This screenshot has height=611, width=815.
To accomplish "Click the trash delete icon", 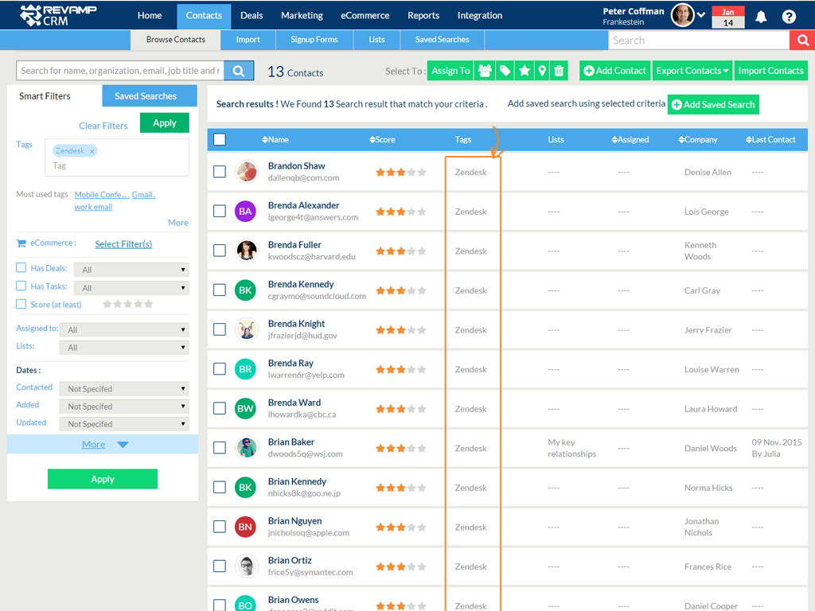I will (x=560, y=71).
